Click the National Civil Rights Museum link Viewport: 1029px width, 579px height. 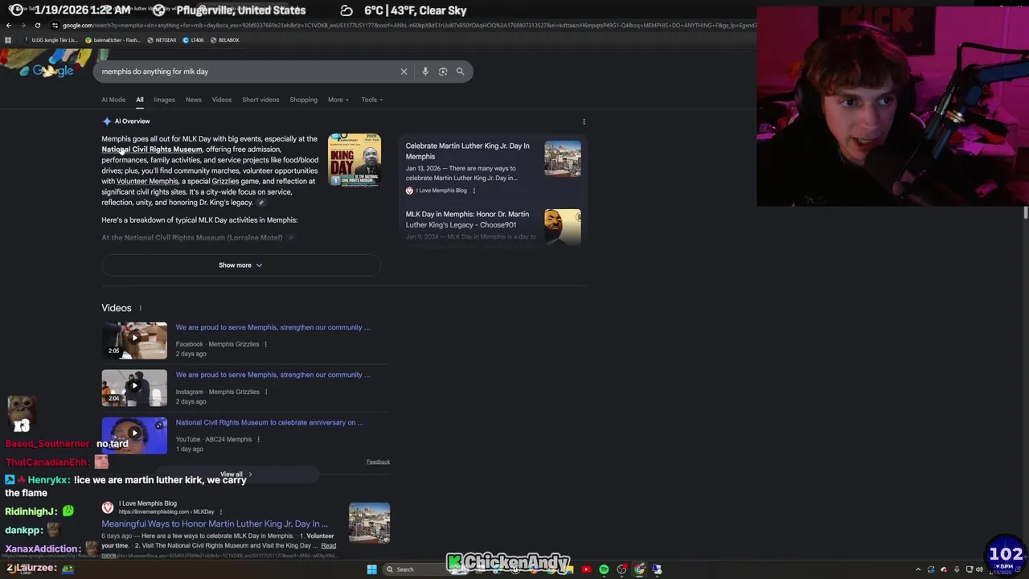152,150
